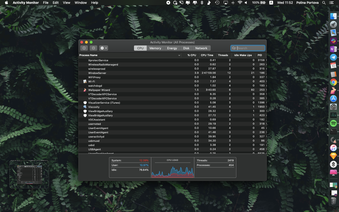Image resolution: width=339 pixels, height=212 pixels.
Task: Open the Edit menu
Action: (x=55, y=3)
